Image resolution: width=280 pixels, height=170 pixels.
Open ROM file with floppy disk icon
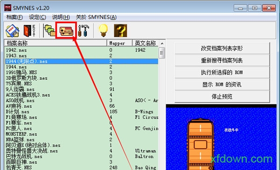[12, 31]
